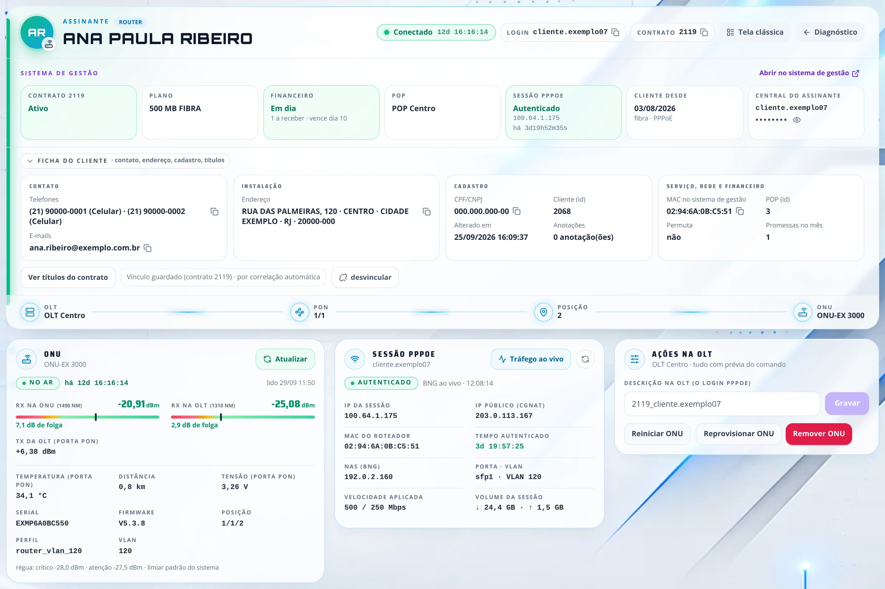Open Abrir no sistema de gestão link
Viewport: 885px width, 589px height.
(x=809, y=73)
